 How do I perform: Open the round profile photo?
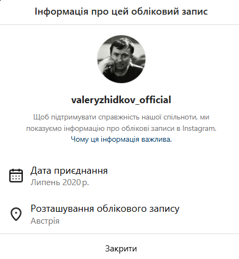pyautogui.click(x=121, y=59)
